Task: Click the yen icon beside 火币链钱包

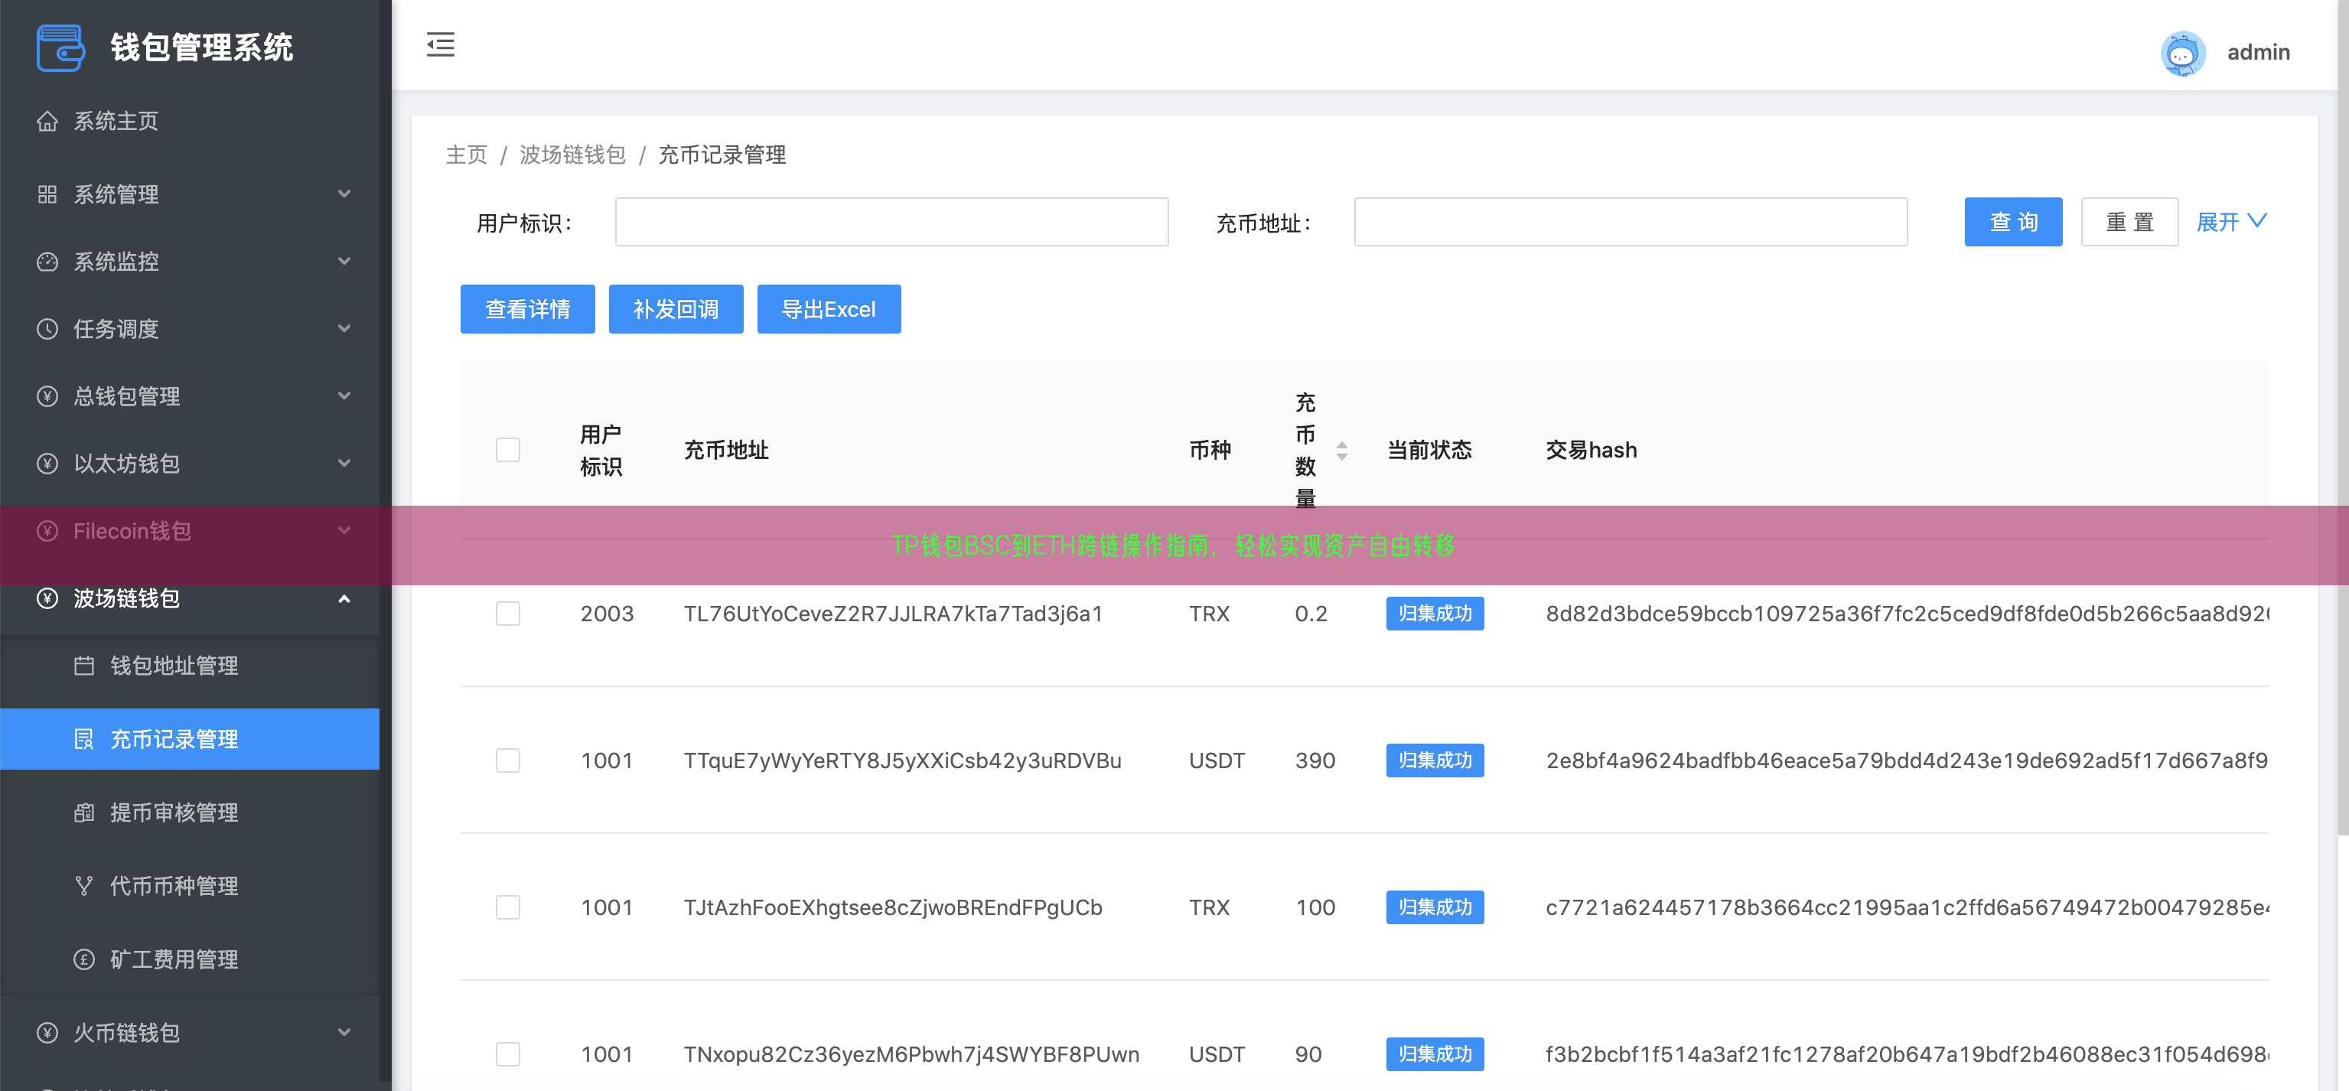Action: pyautogui.click(x=47, y=1033)
